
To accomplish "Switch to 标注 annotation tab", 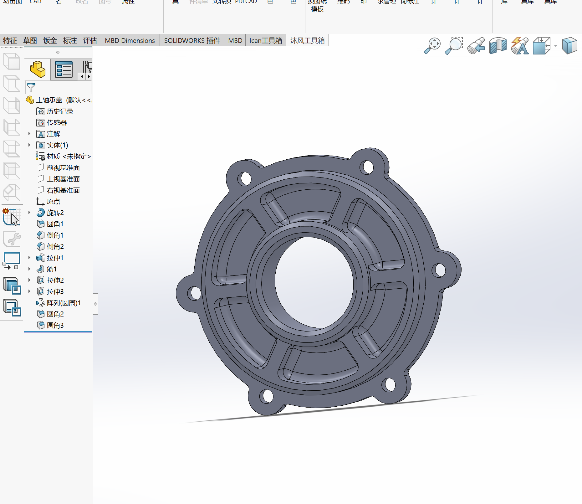I will pos(70,40).
